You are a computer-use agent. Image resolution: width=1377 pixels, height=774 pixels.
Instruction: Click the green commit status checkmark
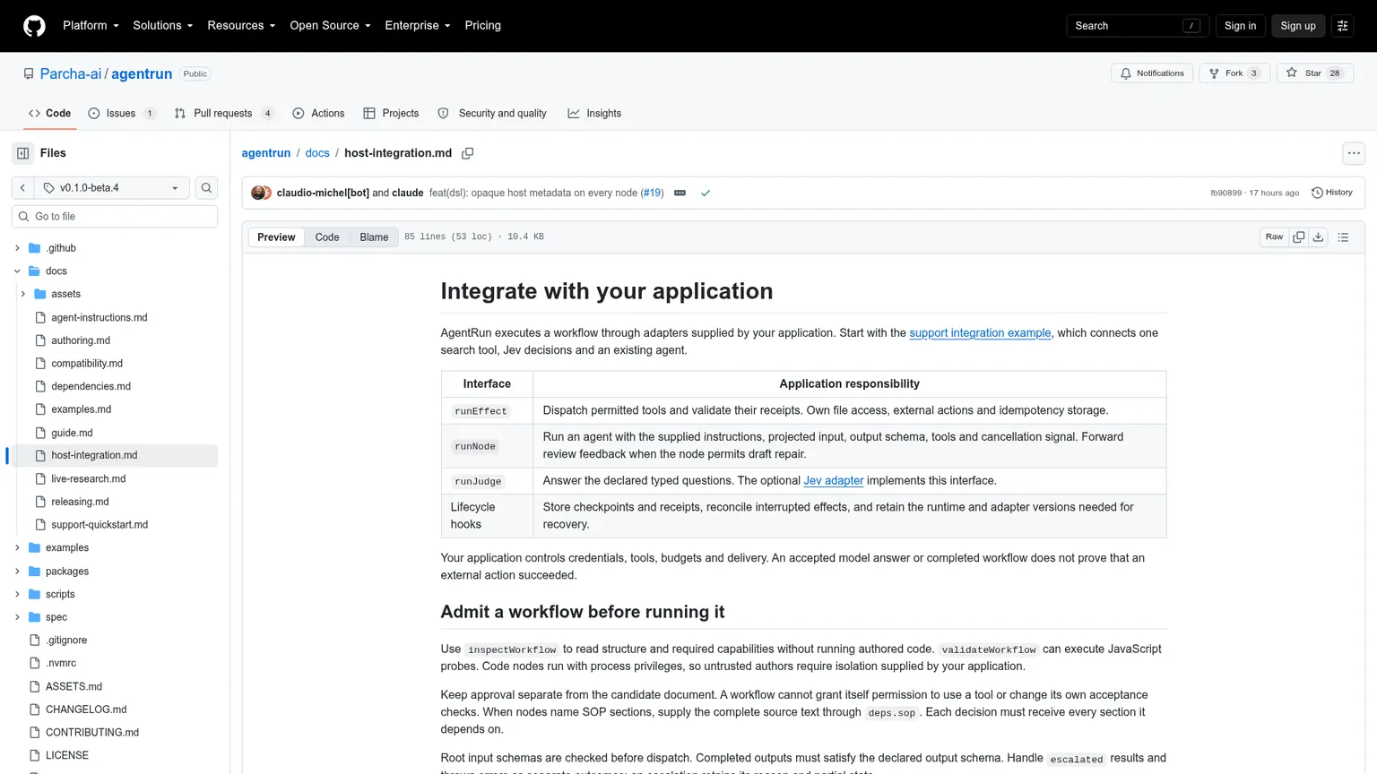coord(706,193)
